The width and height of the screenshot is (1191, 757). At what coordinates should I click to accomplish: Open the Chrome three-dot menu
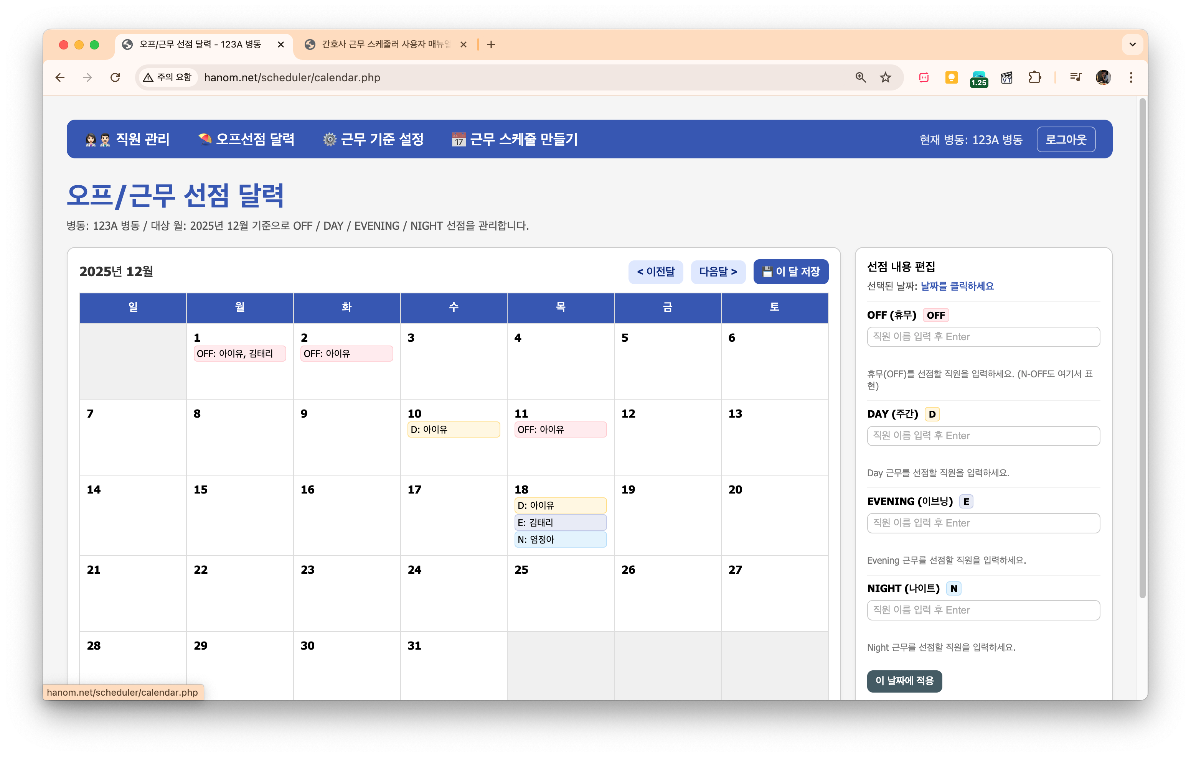tap(1131, 77)
